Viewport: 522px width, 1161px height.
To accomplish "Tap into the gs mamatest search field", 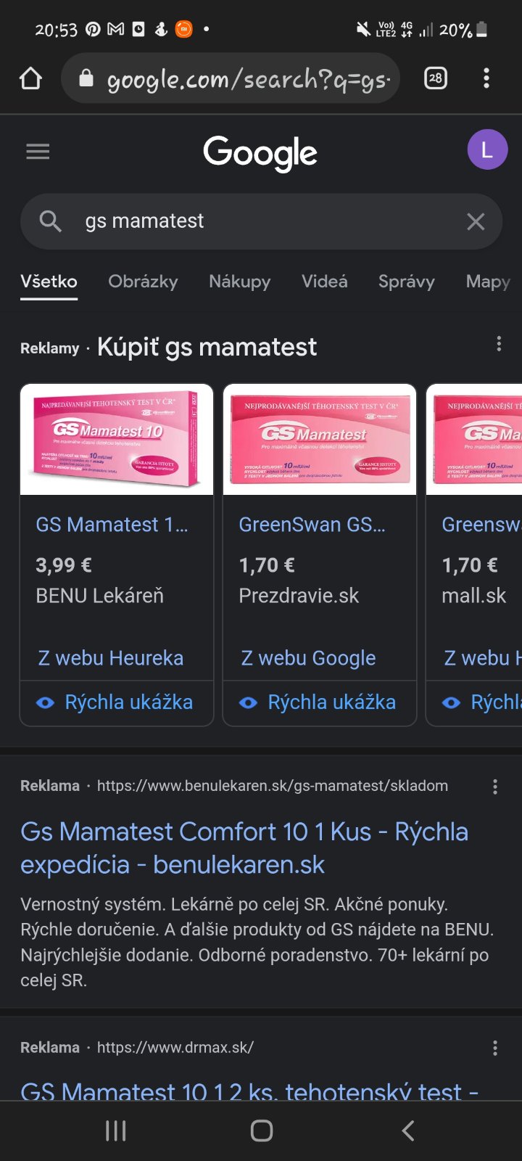I will (x=261, y=221).
